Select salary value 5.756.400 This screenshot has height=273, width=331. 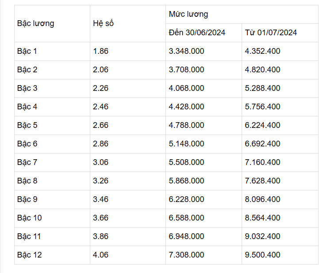pyautogui.click(x=262, y=107)
